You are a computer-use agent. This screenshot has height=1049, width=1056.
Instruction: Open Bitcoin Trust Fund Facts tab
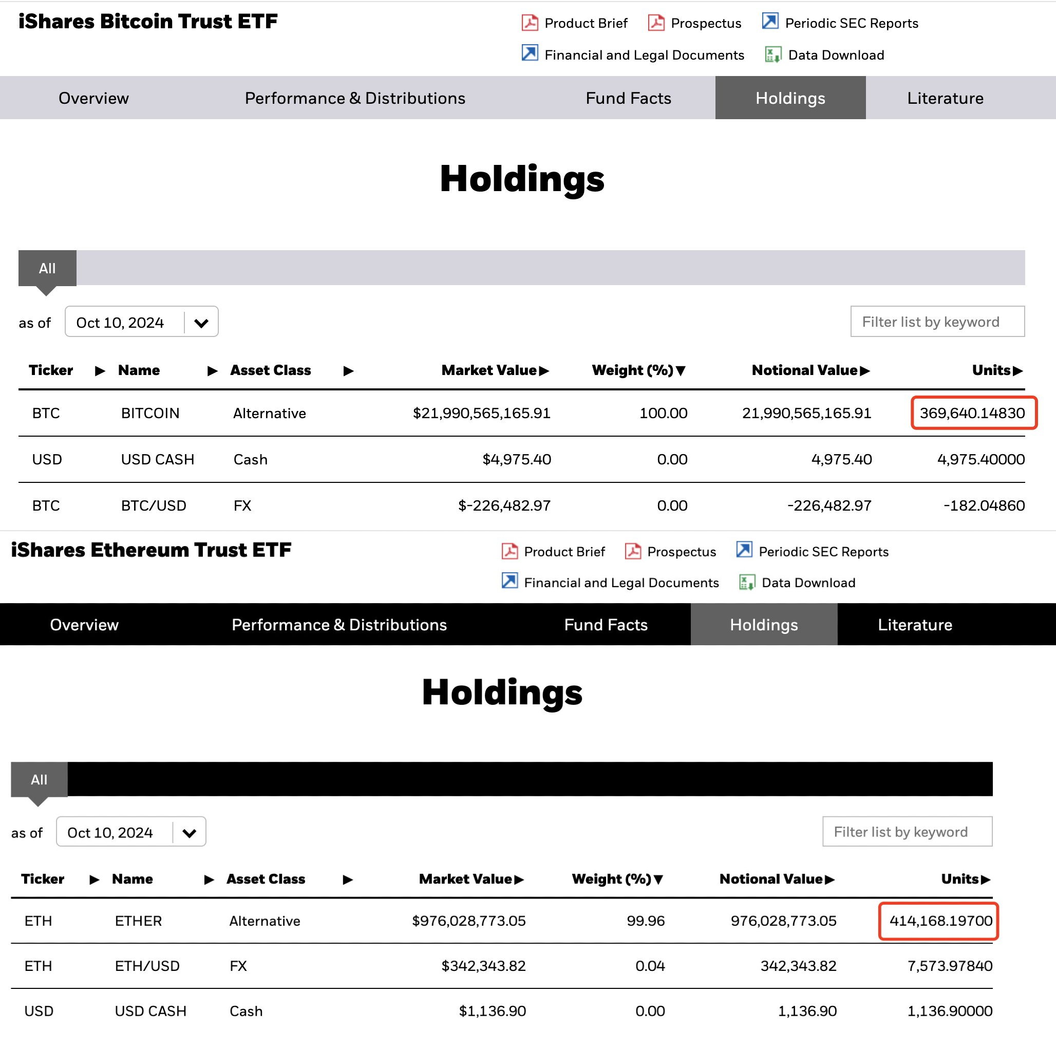pos(628,98)
